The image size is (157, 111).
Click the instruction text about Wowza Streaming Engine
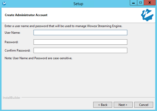(x=65, y=26)
